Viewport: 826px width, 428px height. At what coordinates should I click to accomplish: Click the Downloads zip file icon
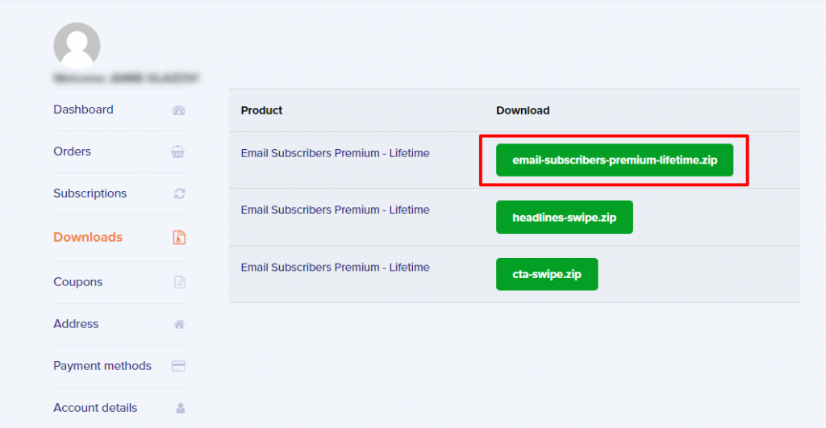(x=179, y=238)
